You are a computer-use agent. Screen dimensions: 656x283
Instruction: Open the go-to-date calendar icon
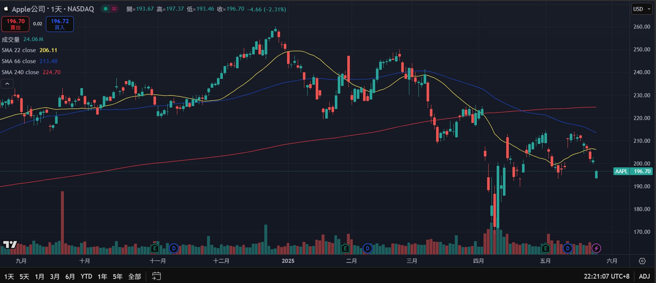(x=156, y=276)
